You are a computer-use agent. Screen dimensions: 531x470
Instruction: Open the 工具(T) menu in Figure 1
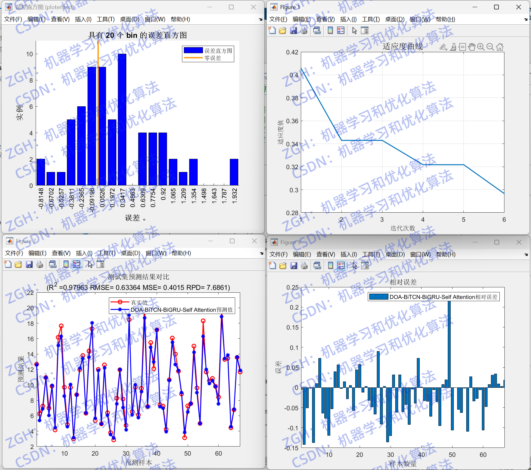371,19
